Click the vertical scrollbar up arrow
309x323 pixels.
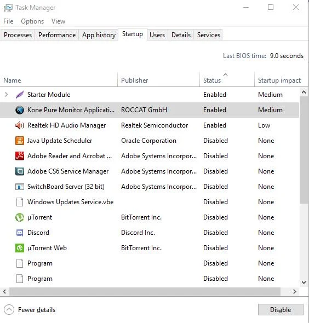(x=304, y=92)
